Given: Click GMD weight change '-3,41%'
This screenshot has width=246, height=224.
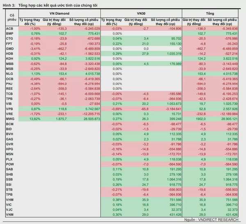Looking at the screenshot, I should tap(35, 49).
